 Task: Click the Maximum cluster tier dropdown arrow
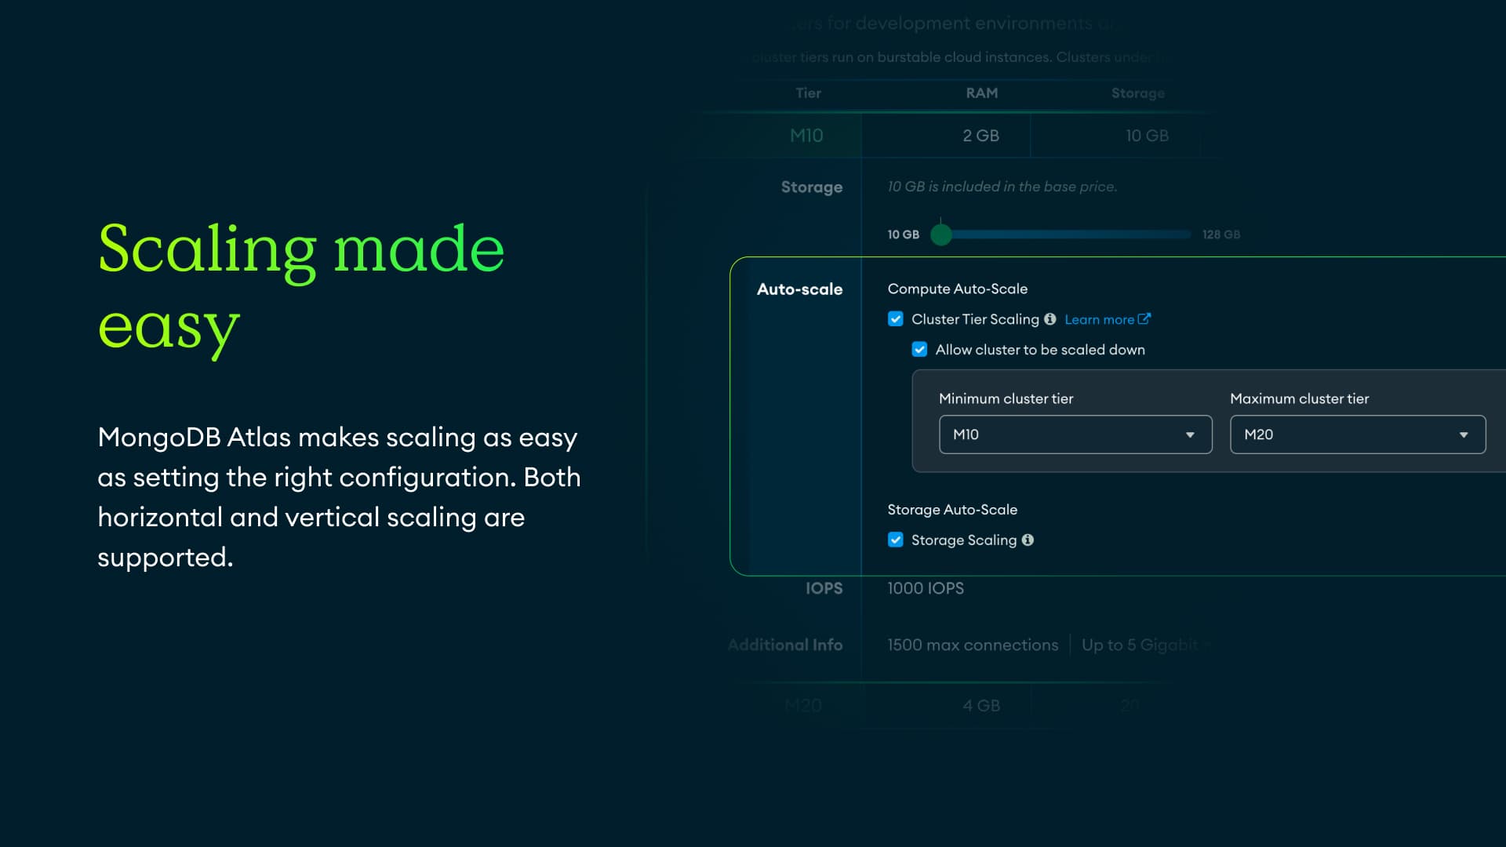(x=1463, y=434)
